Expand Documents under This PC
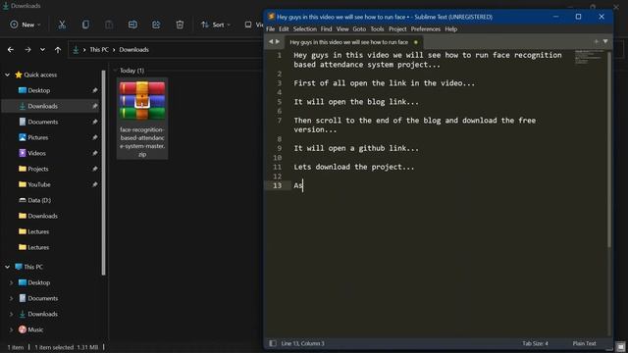Screen dimensions: 628x353 (x=11, y=298)
